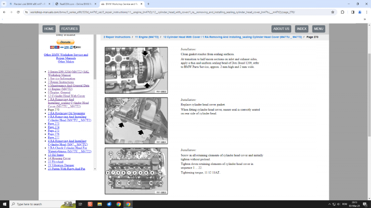Screen dimensions: 371x208
Task: Open File Explorer from taskbar
Action: (x=99, y=204)
